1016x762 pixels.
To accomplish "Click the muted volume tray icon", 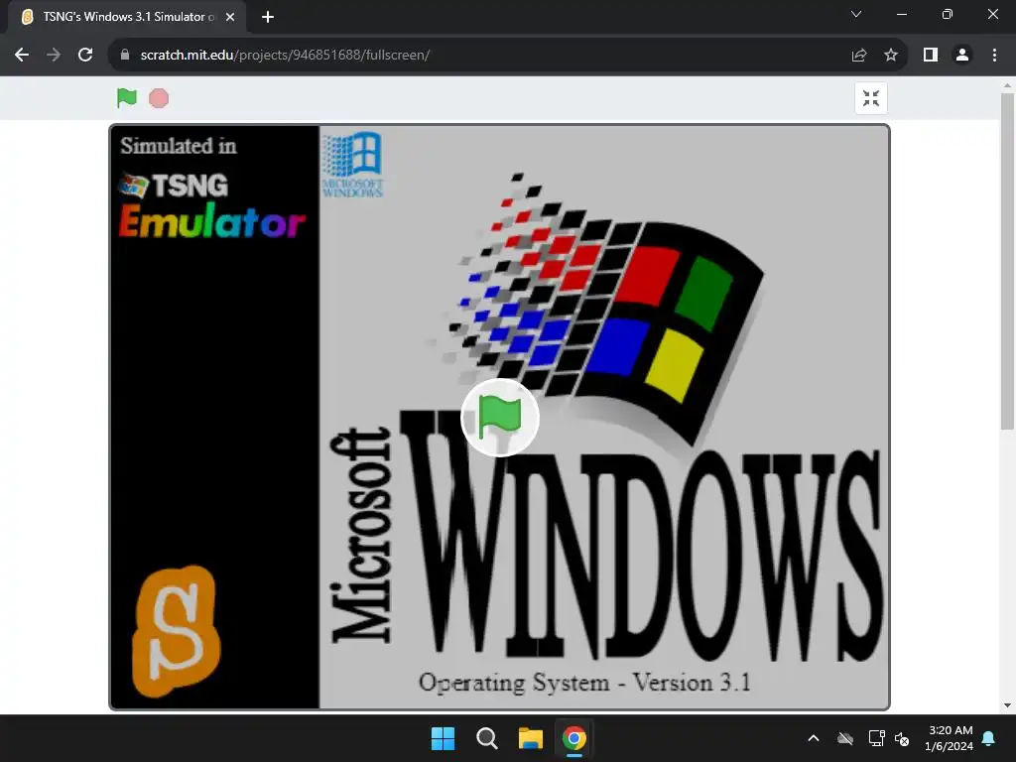I will tap(902, 738).
